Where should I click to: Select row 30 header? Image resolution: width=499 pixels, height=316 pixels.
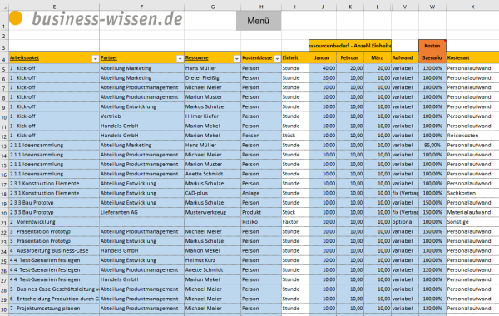tap(4, 309)
